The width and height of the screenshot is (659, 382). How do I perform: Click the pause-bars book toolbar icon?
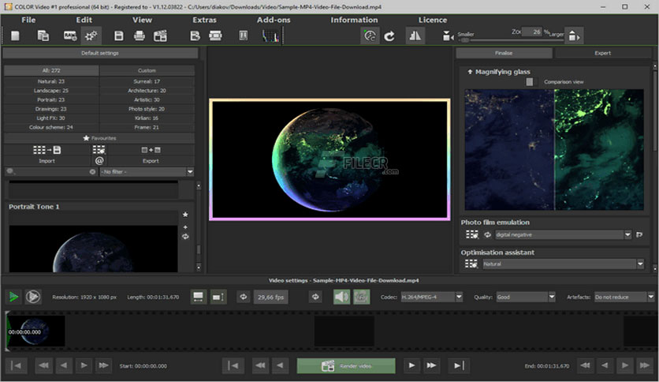pyautogui.click(x=244, y=36)
